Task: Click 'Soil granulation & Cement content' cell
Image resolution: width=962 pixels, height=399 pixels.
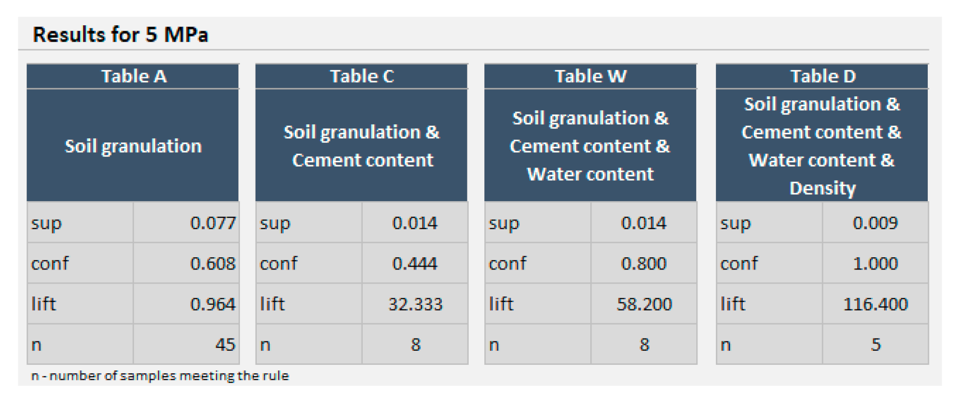Action: tap(362, 146)
